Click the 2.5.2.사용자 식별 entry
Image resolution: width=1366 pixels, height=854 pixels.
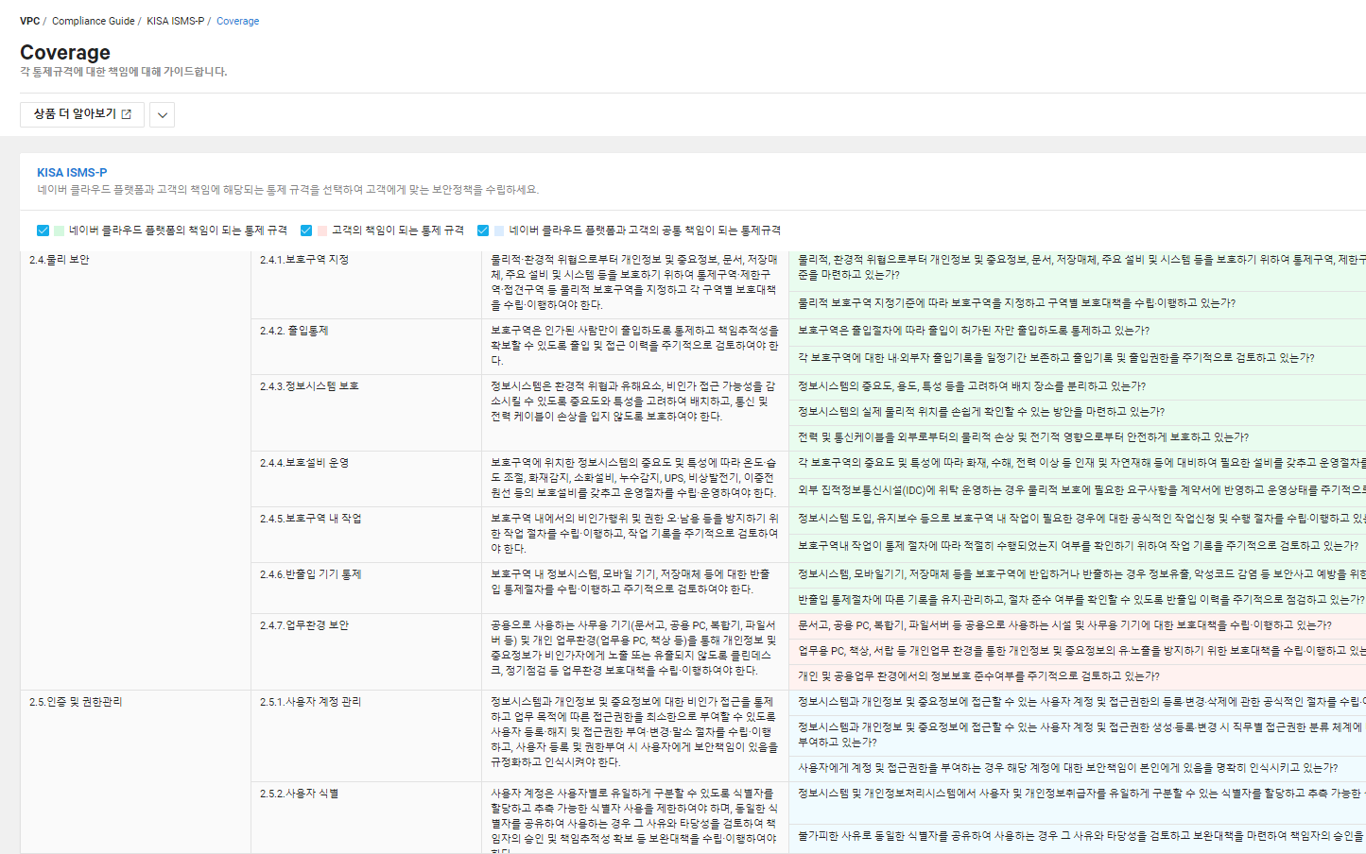click(299, 794)
